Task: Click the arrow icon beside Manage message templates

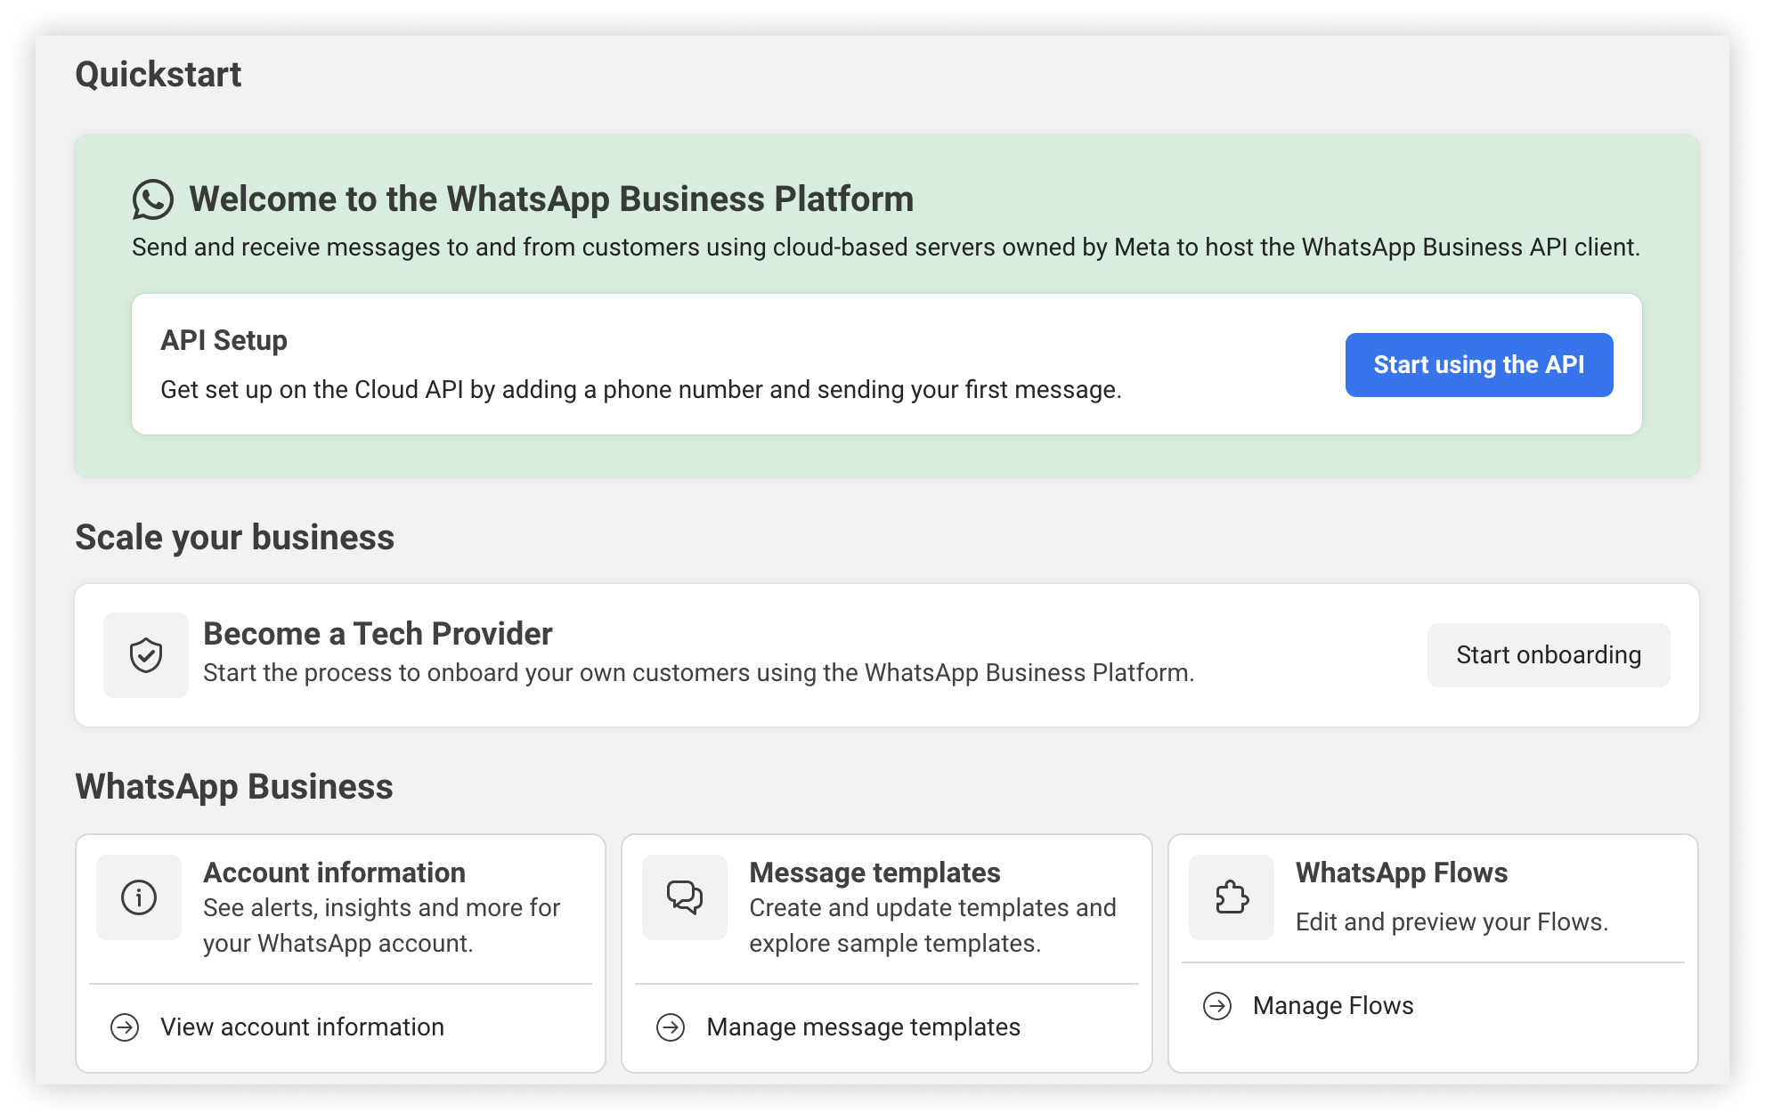Action: pyautogui.click(x=669, y=1027)
